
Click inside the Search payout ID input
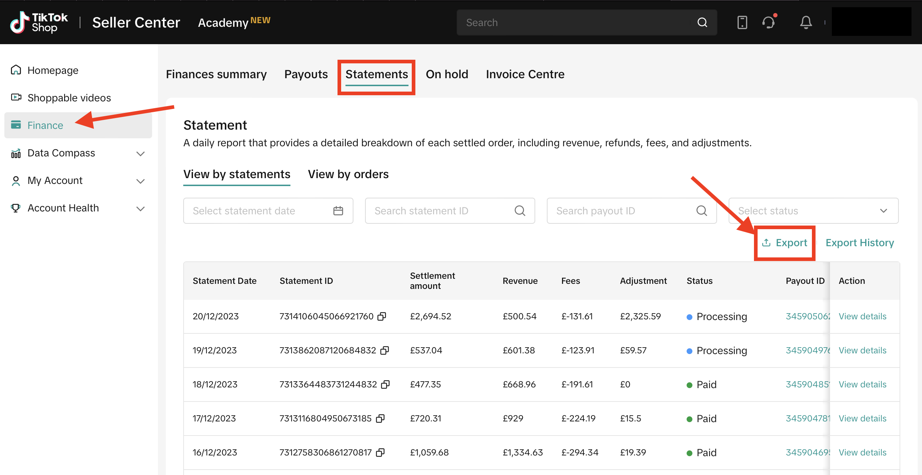pos(616,210)
